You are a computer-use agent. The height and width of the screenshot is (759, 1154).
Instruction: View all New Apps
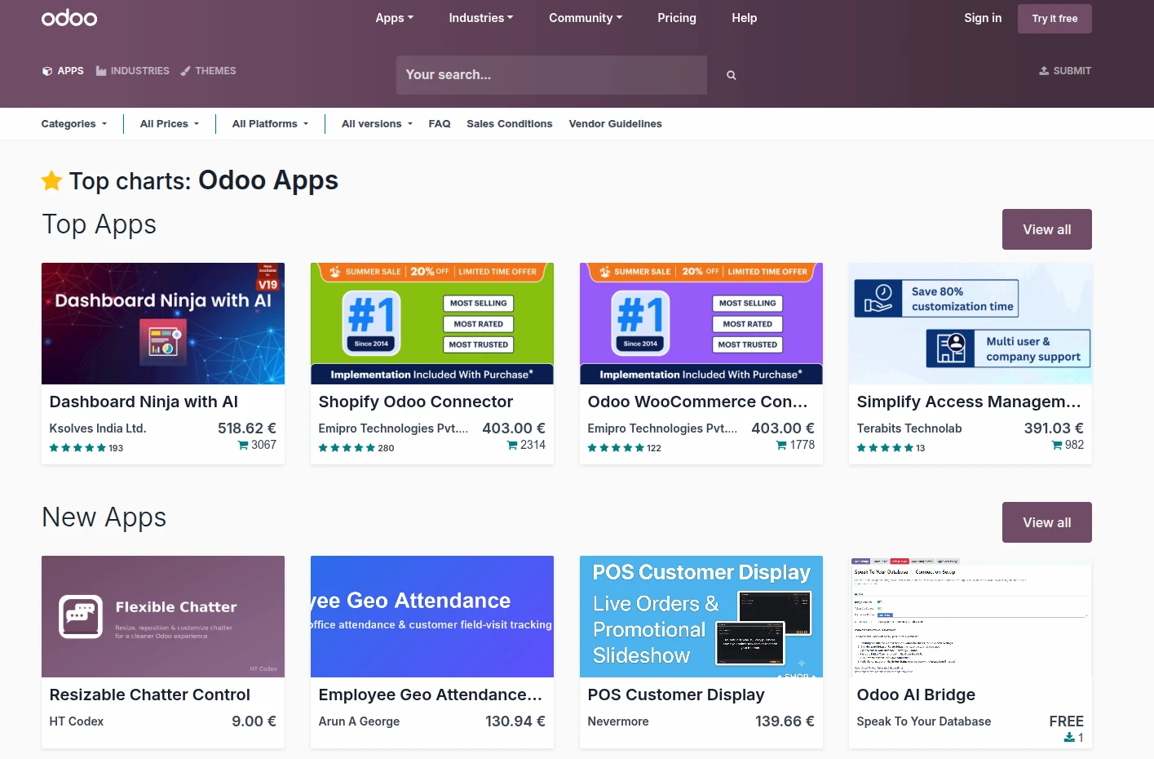[1047, 522]
